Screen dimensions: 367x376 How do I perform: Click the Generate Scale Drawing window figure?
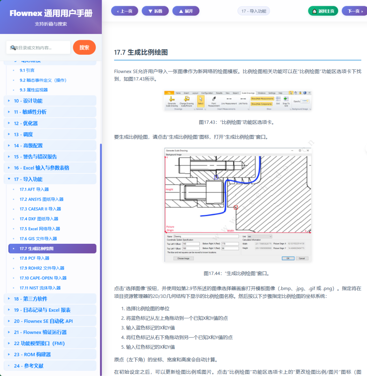(x=238, y=205)
